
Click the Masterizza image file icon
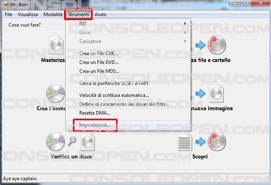(56, 45)
